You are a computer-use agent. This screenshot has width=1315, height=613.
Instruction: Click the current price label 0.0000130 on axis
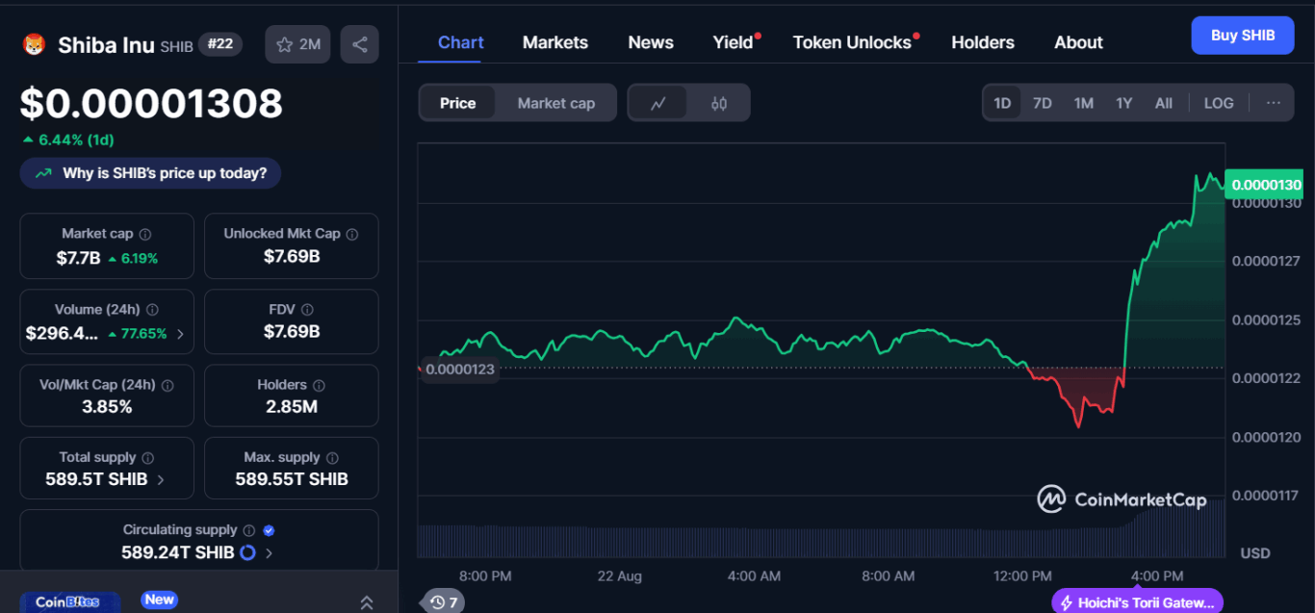(x=1266, y=185)
